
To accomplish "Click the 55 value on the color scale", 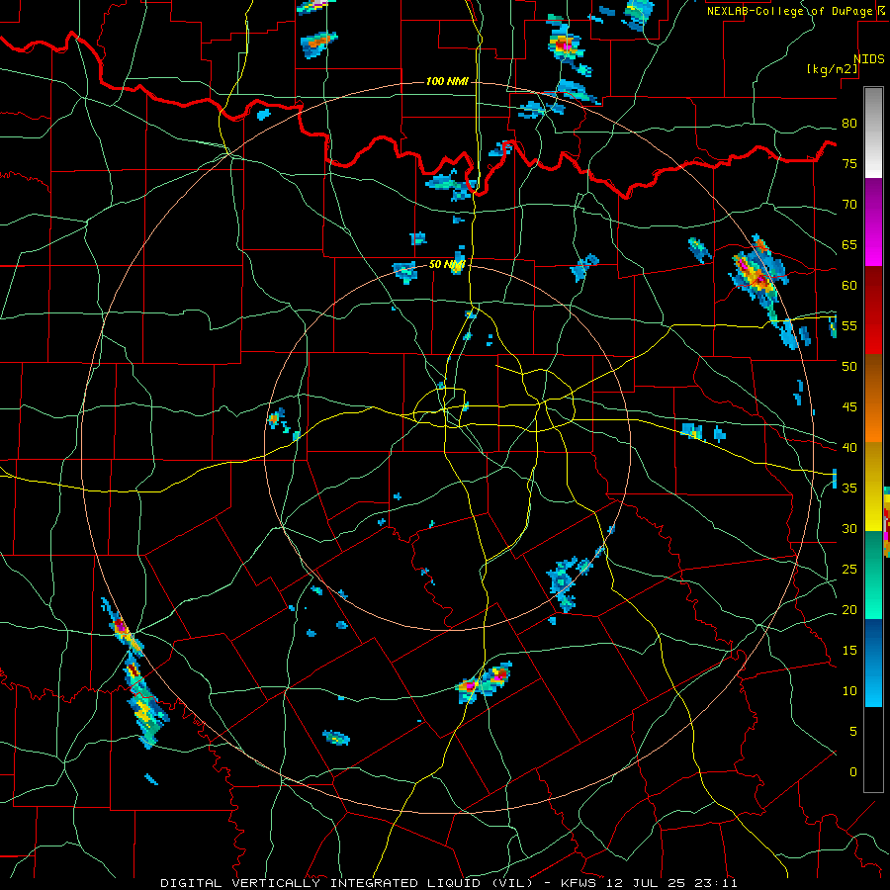I will pos(849,325).
